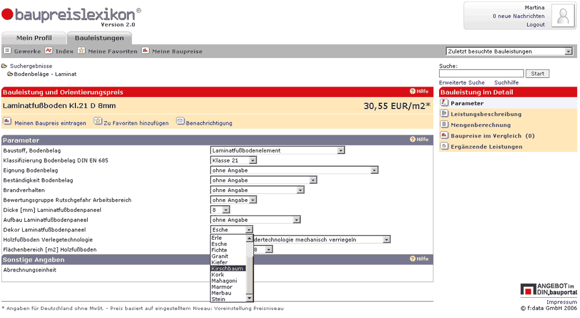Click the Index A-Z icon
Viewport: 580px width, 318px height.
pyautogui.click(x=49, y=50)
